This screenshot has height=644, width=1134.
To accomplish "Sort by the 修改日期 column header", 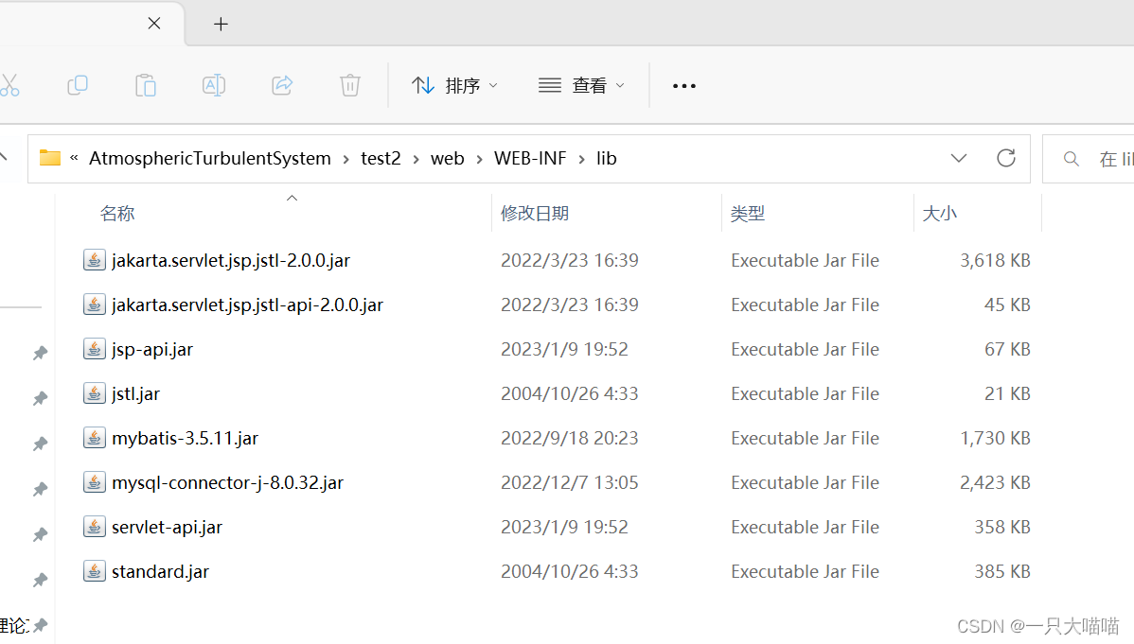I will tap(535, 213).
